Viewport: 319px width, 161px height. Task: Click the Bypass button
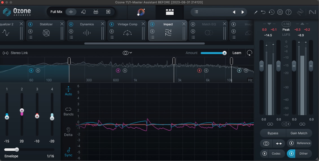[273, 133]
